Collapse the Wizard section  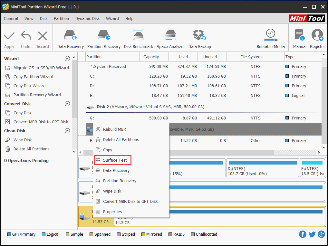[67, 58]
